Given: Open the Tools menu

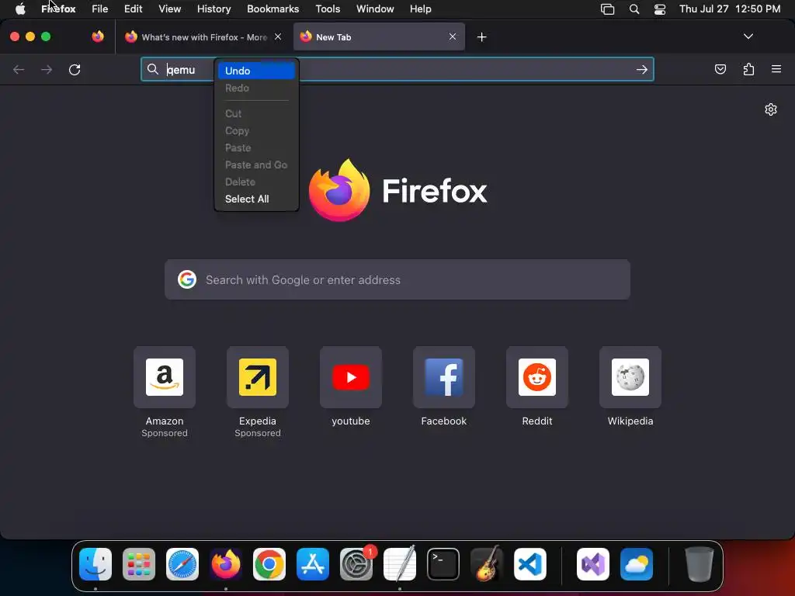Looking at the screenshot, I should click(328, 9).
